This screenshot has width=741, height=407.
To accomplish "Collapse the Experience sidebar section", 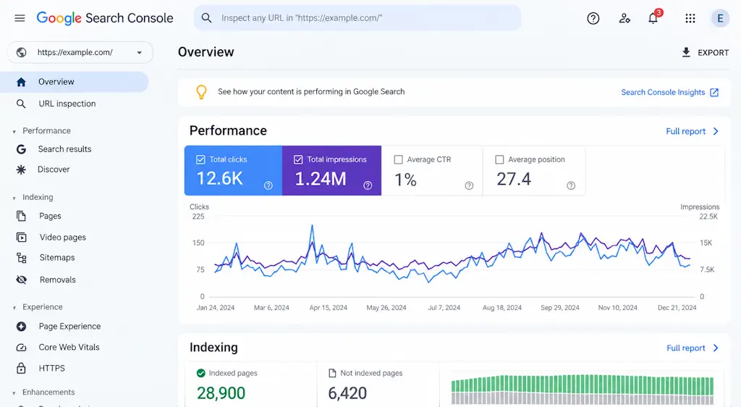I will click(14, 308).
